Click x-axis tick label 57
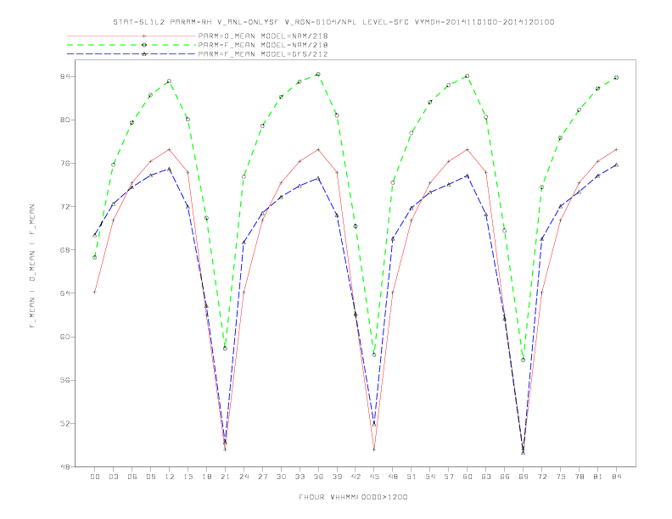 point(449,477)
